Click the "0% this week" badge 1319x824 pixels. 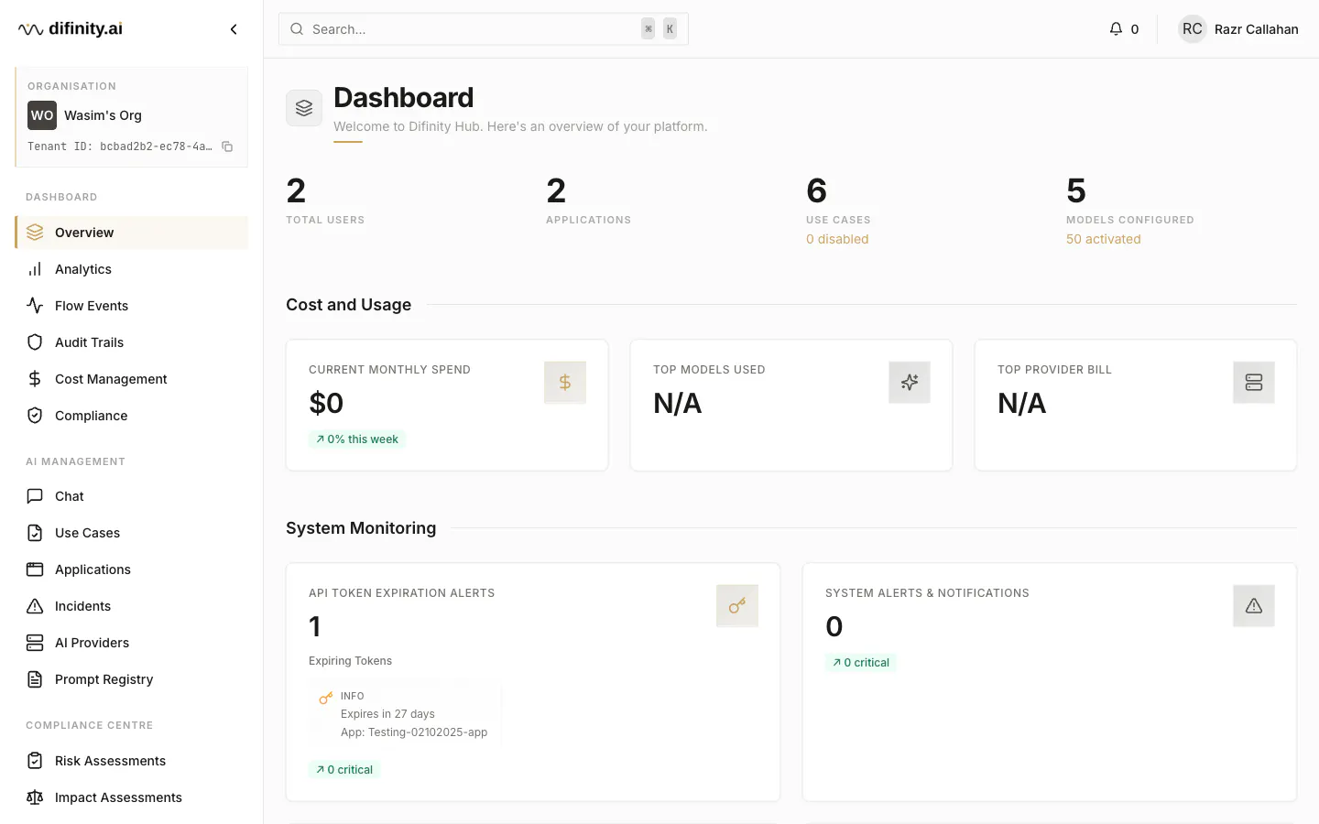(x=357, y=439)
